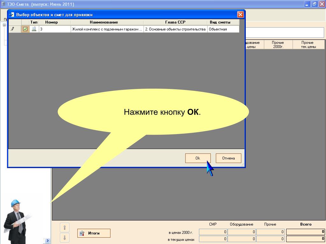Click the 'Объектная' cell
The height and width of the screenshot is (244, 326).
[x=223, y=29]
